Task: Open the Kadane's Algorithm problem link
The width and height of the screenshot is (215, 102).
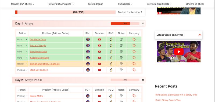Action: click(x=39, y=58)
